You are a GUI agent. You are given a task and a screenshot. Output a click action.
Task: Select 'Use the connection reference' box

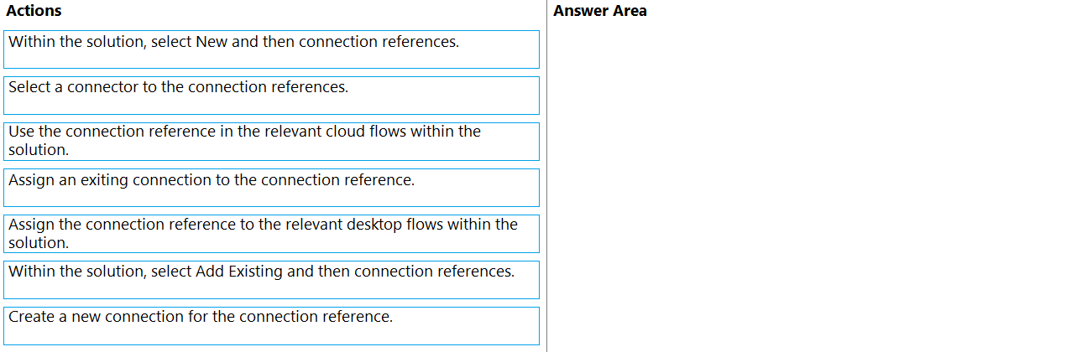tap(271, 142)
